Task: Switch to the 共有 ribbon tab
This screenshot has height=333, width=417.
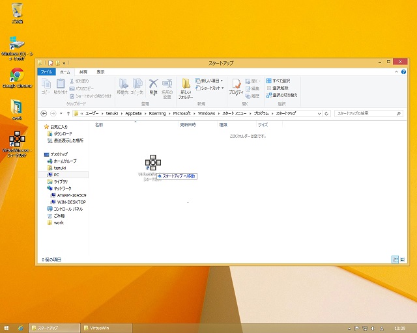Action: click(x=83, y=72)
